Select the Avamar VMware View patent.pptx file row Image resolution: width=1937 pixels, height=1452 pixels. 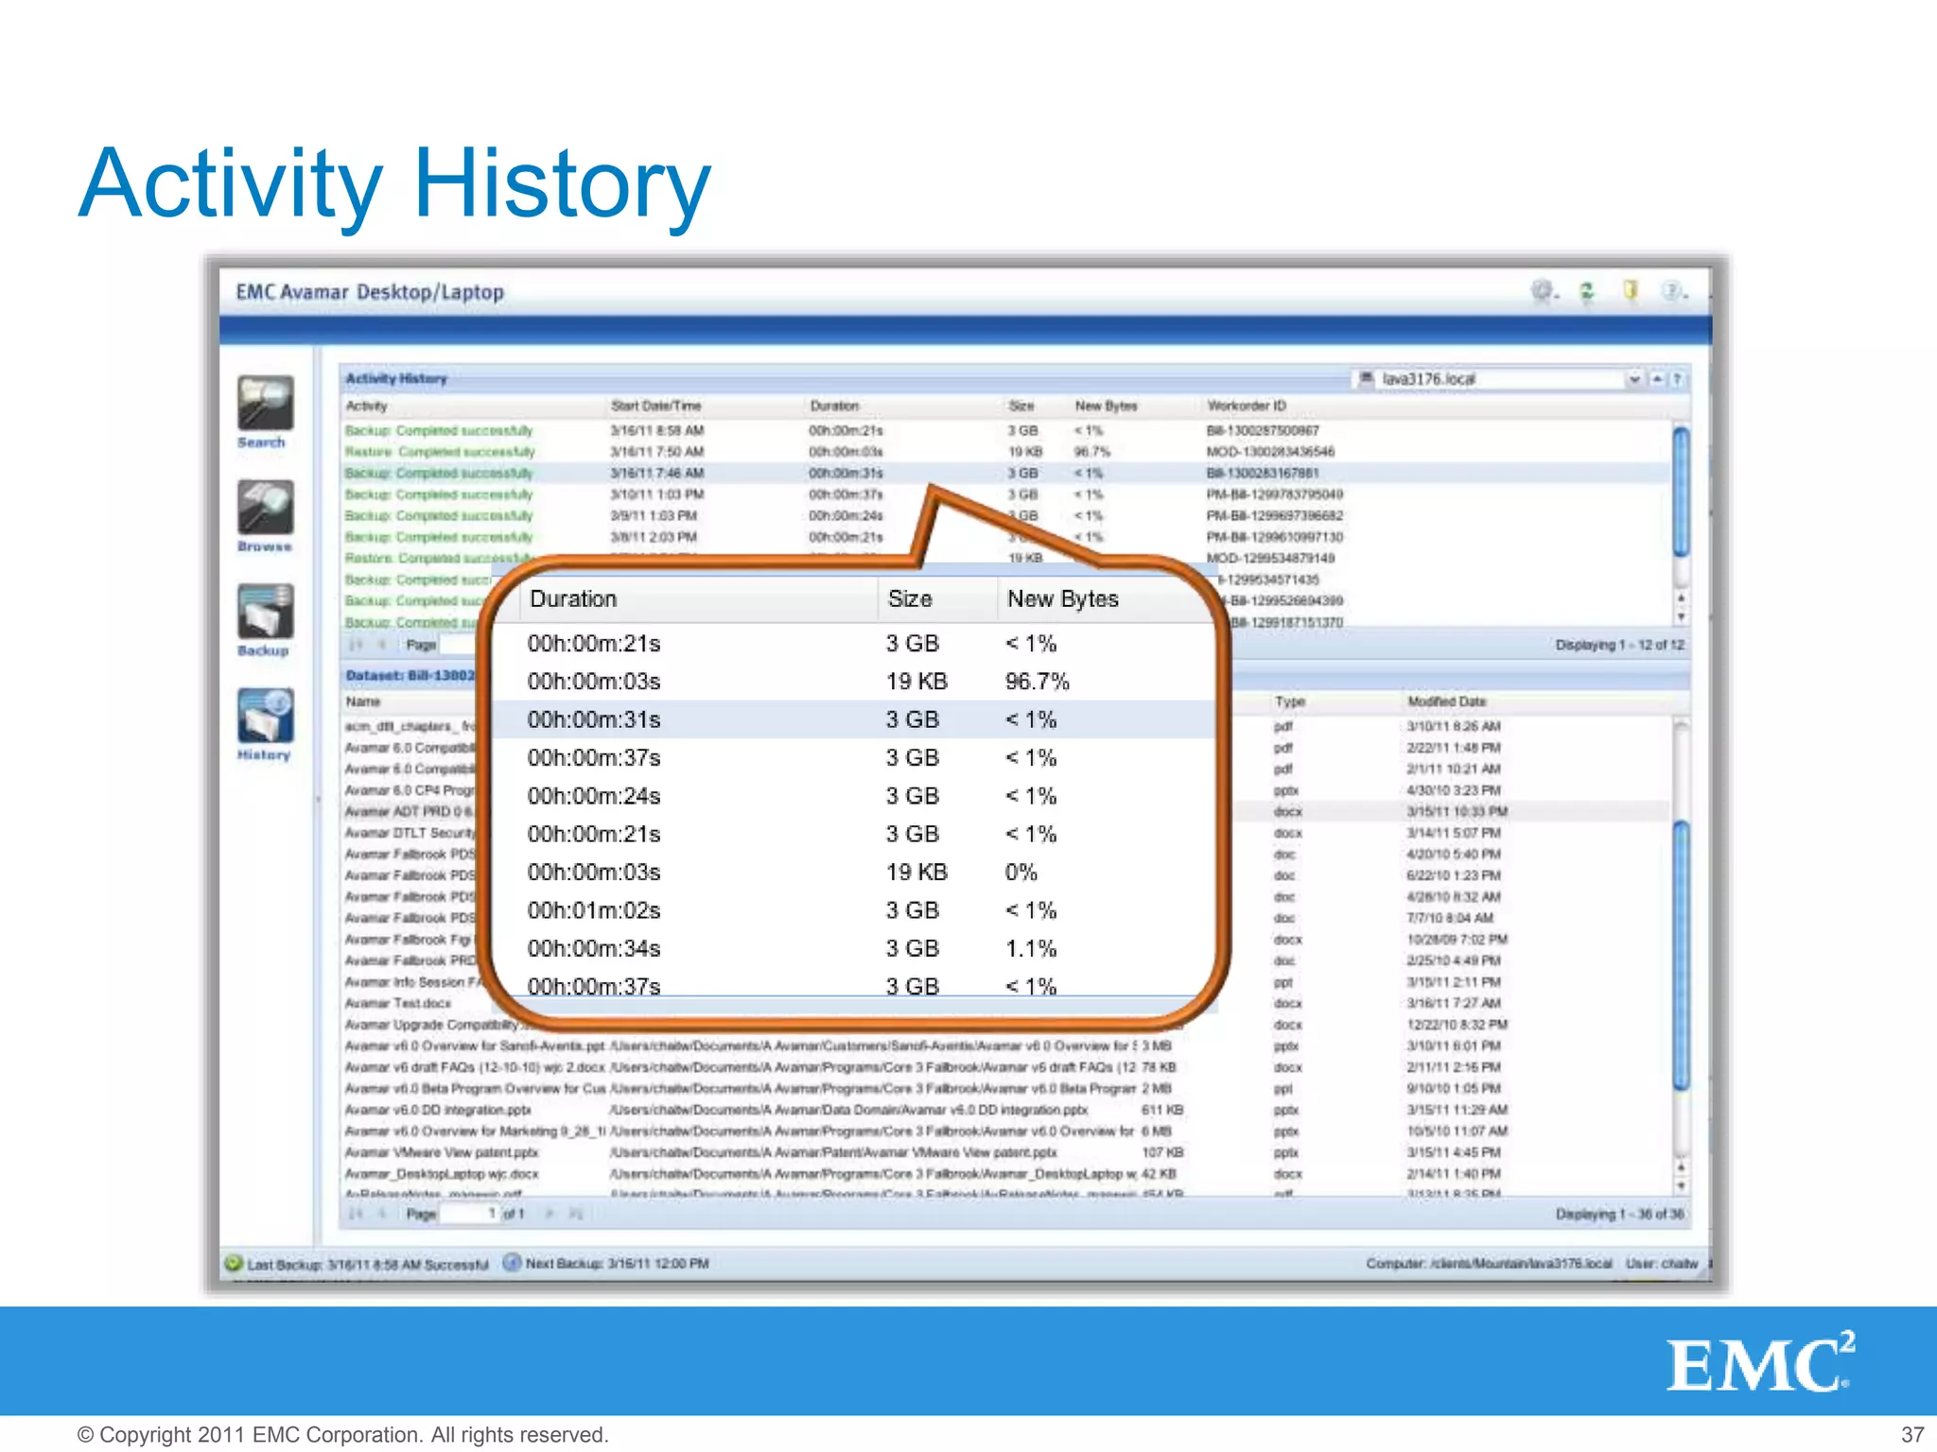[442, 1152]
